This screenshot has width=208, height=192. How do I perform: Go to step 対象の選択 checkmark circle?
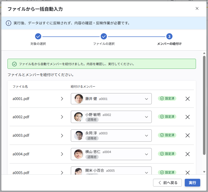click(38, 36)
